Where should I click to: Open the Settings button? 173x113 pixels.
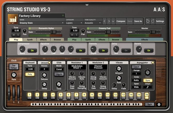coord(160,21)
